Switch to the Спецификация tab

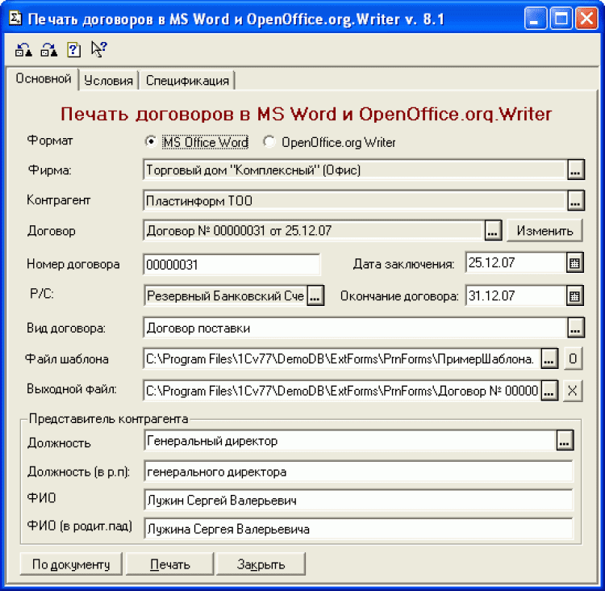tap(187, 81)
